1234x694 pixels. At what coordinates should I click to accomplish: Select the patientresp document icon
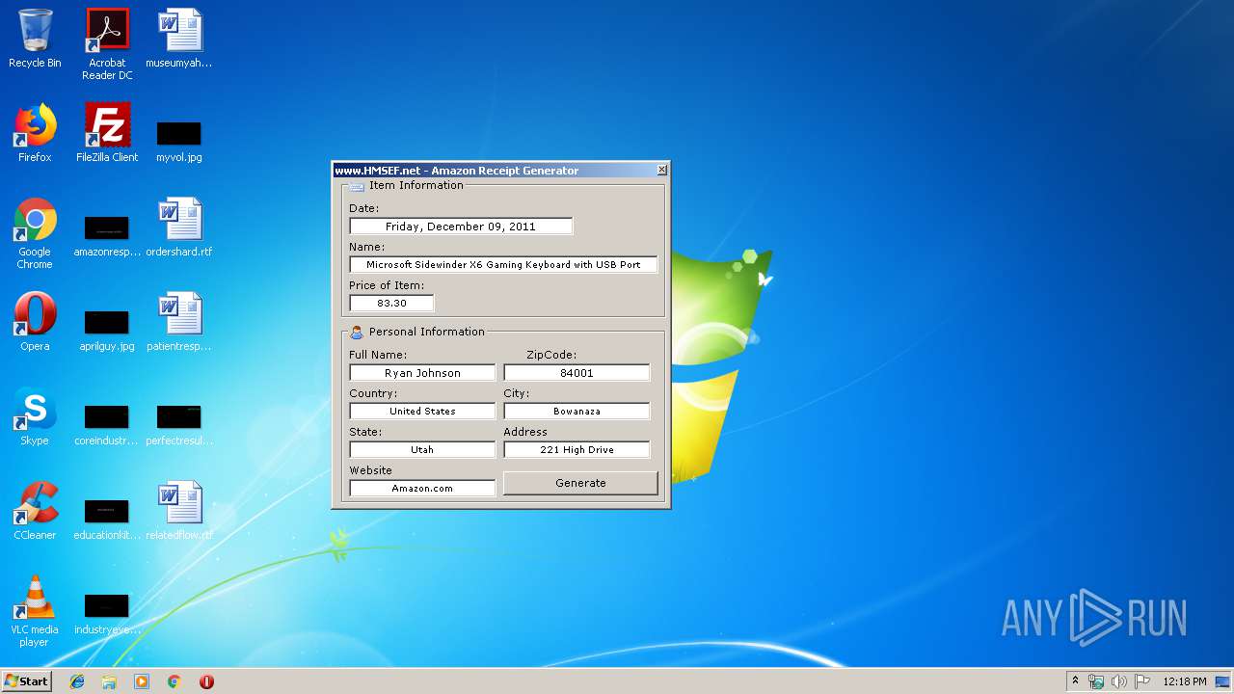[179, 322]
